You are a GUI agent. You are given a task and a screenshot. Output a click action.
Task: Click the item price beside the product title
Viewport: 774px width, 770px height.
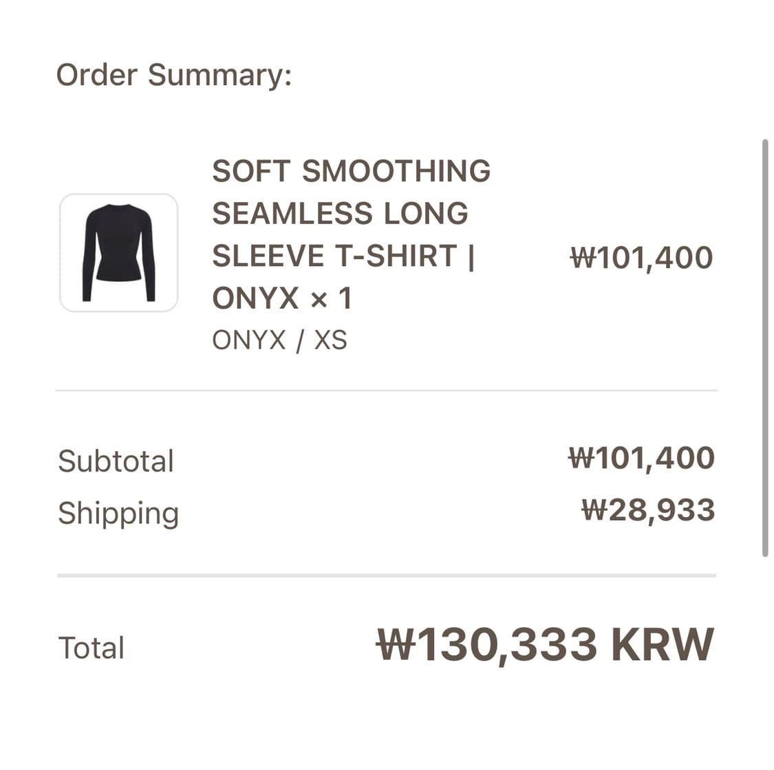pyautogui.click(x=641, y=258)
